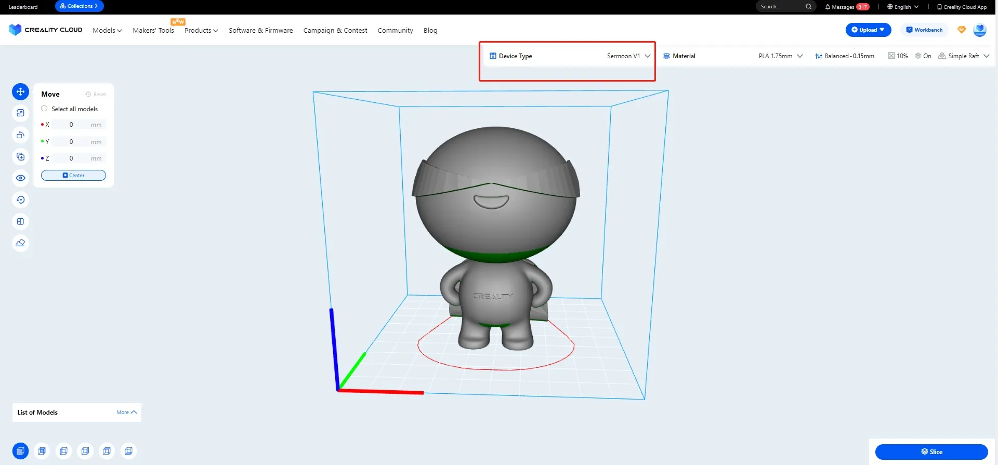Select the Rotate tool icon
The height and width of the screenshot is (465, 998).
coord(20,135)
